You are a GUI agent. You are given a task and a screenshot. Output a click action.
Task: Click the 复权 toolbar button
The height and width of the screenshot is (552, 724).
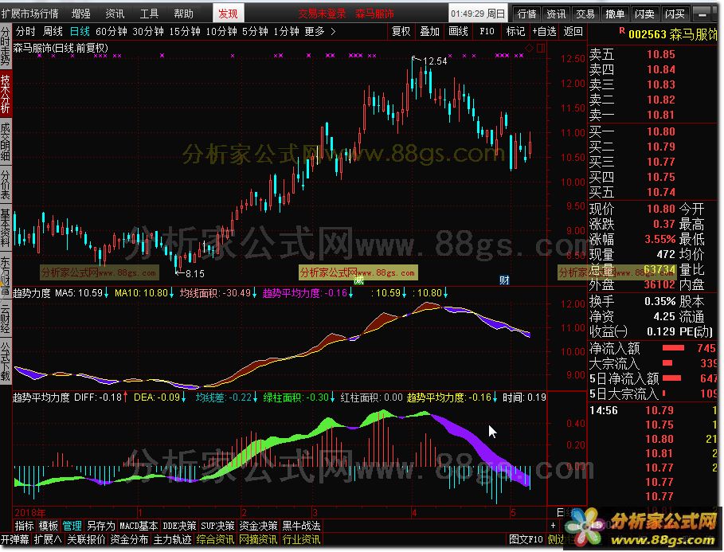[401, 31]
